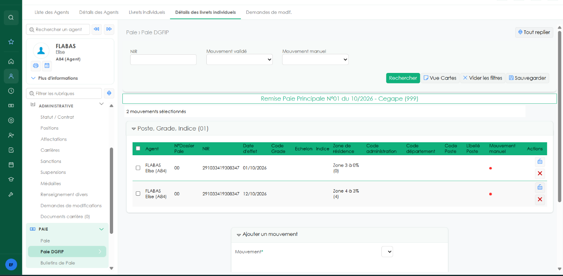Focus the Rechercher un agent search box
Image resolution: width=563 pixels, height=276 pixels.
click(x=58, y=29)
